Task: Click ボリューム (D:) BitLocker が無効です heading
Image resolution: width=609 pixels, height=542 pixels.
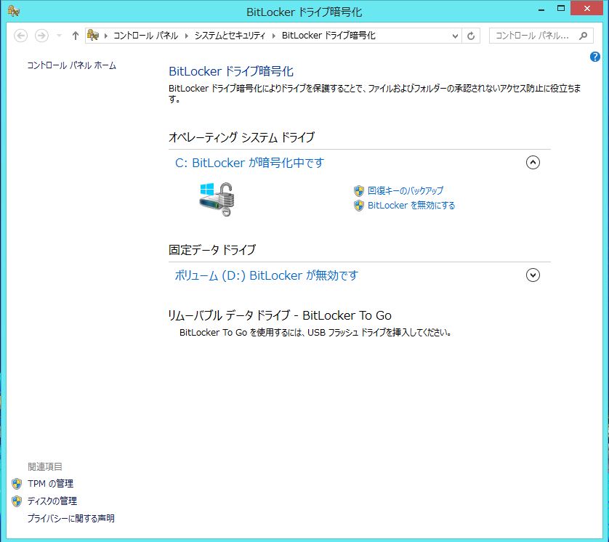Action: click(266, 275)
